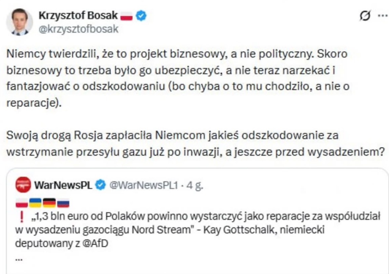Screen dimensions: 389x274
Task: Click the Polish flag emoji in quoted post
Action: tap(22, 203)
